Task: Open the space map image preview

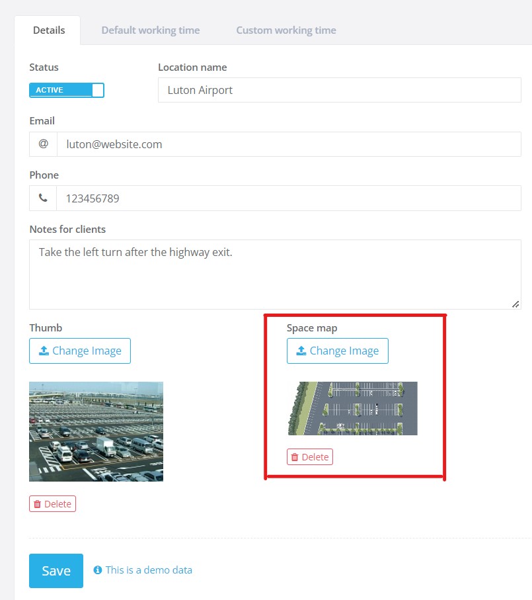Action: 352,408
